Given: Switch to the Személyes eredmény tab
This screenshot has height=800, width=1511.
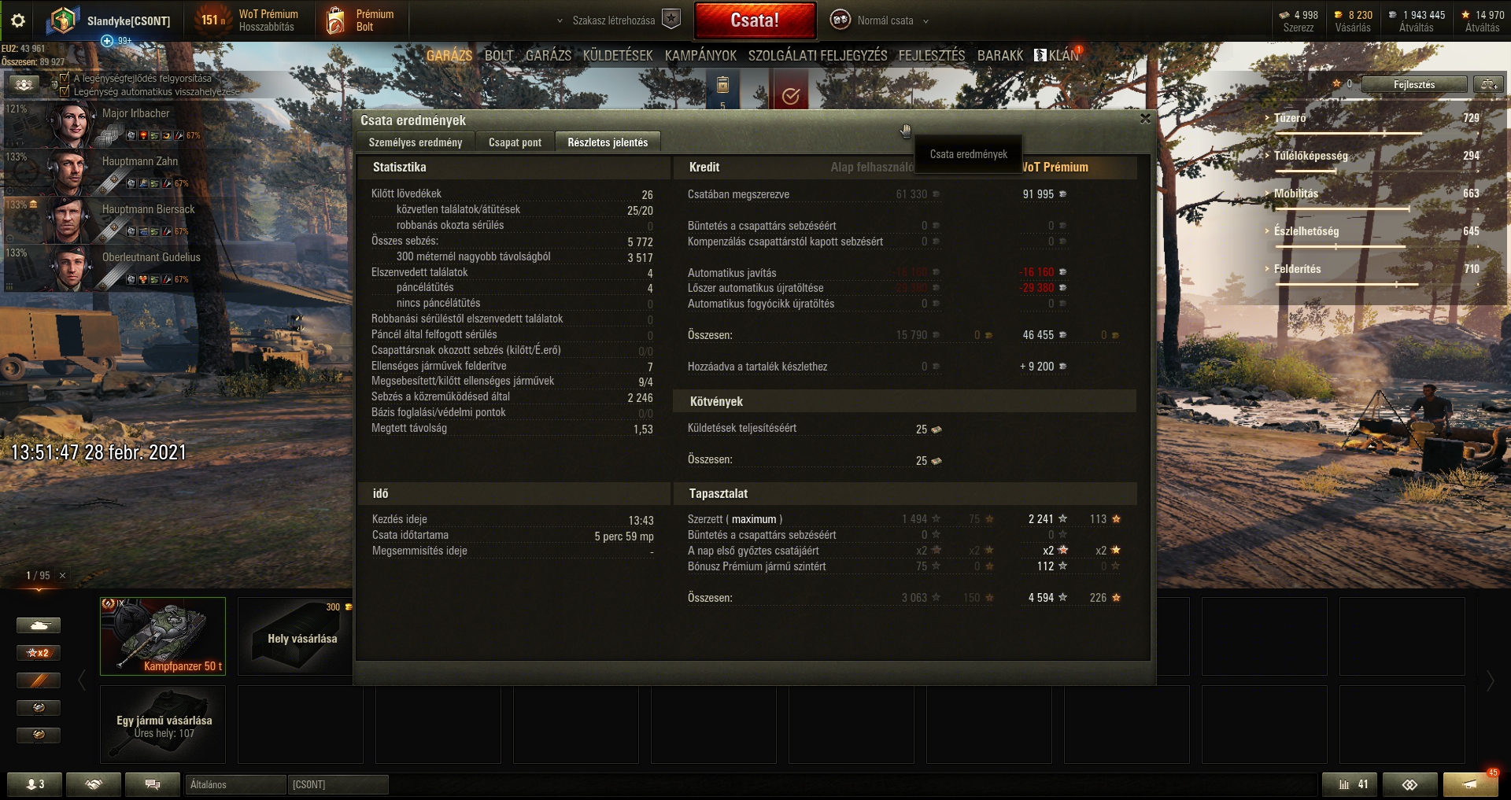Looking at the screenshot, I should tap(416, 142).
